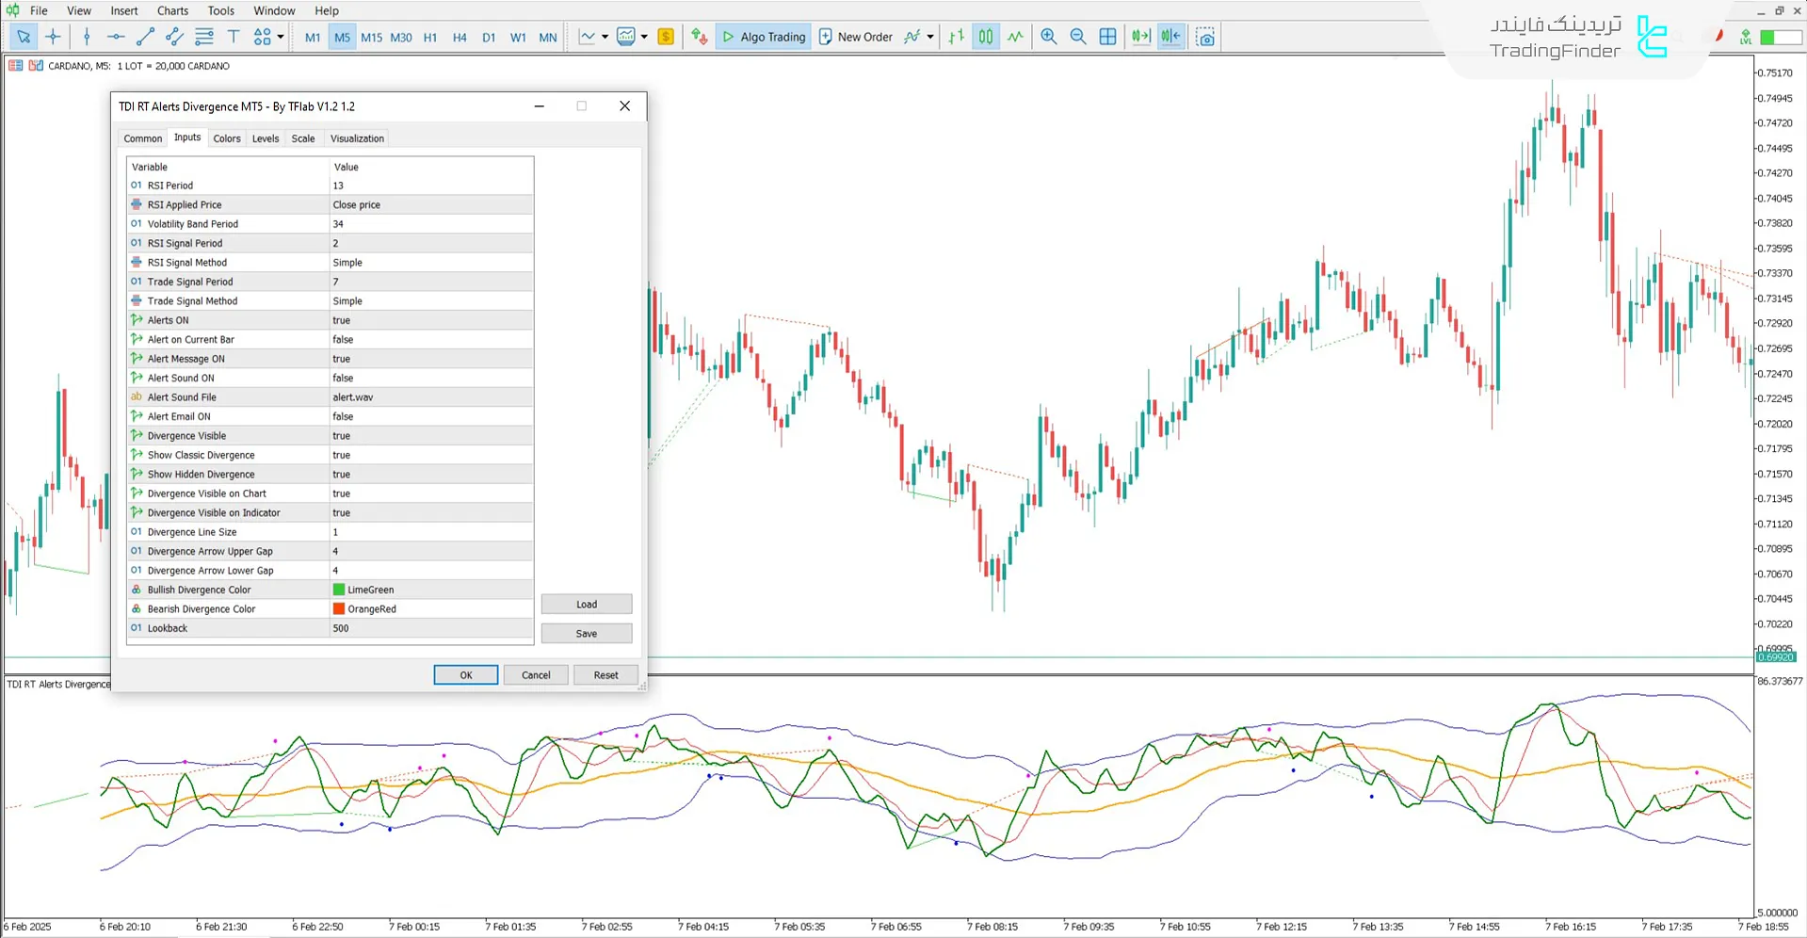This screenshot has width=1807, height=938.
Task: Switch timeframe to H4
Action: coord(460,37)
